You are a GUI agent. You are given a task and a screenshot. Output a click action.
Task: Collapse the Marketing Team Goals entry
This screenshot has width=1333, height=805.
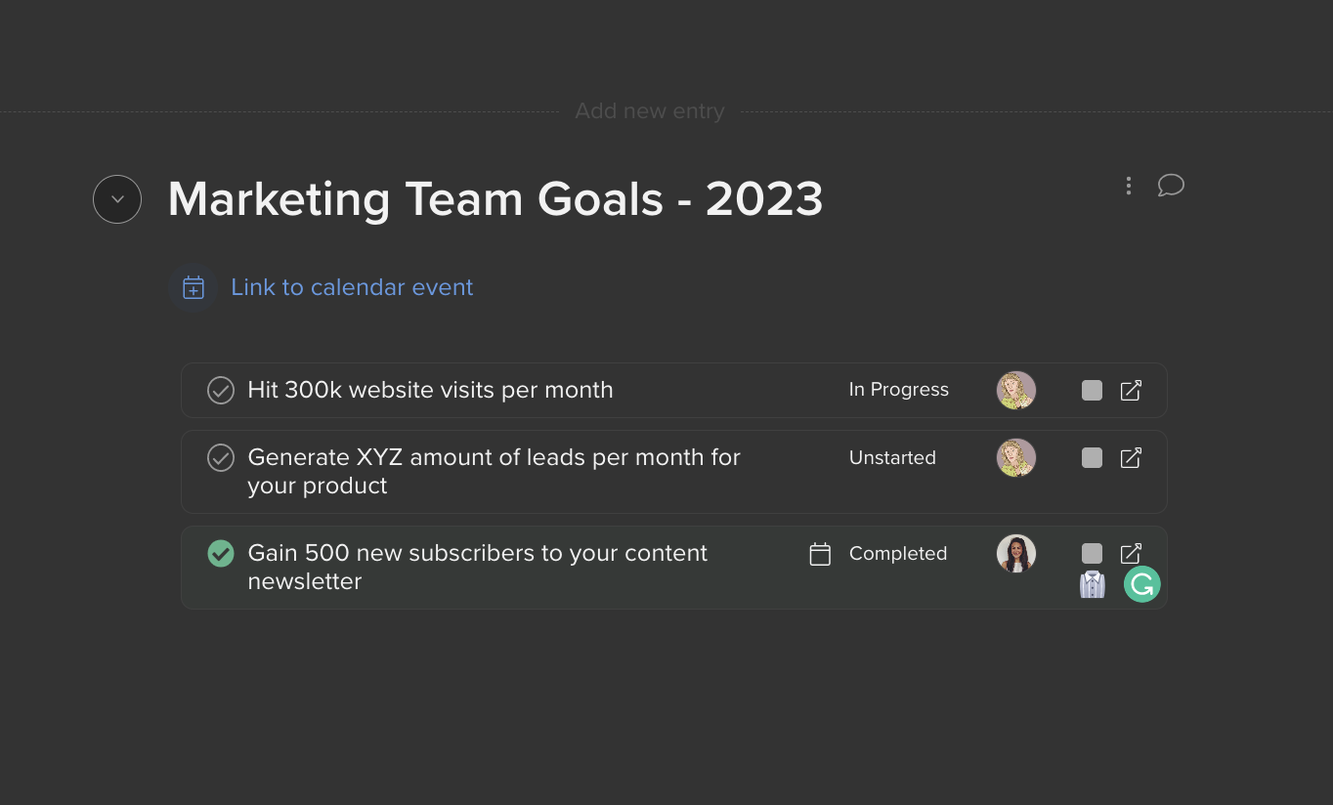click(x=117, y=199)
